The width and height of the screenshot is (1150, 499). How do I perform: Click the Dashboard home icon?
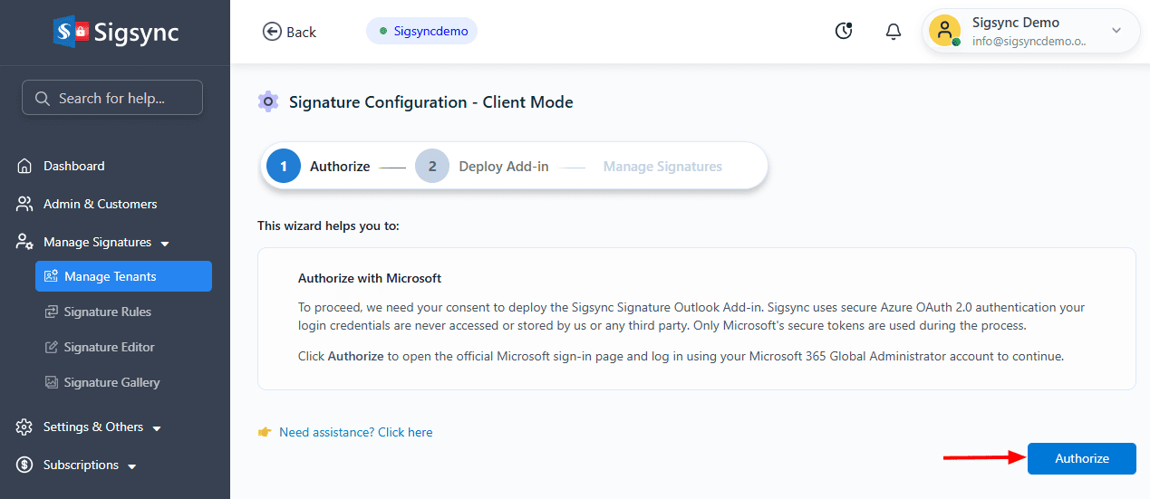24,167
